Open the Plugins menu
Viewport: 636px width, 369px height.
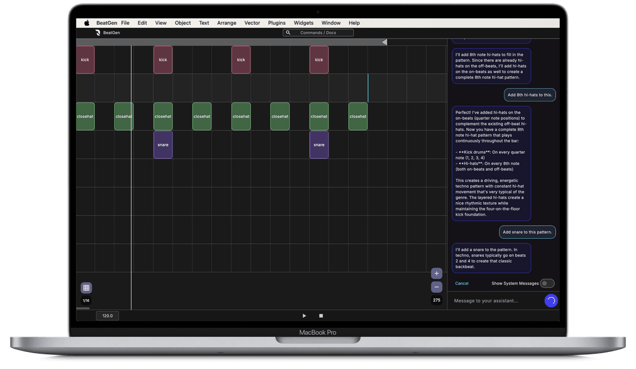[277, 23]
